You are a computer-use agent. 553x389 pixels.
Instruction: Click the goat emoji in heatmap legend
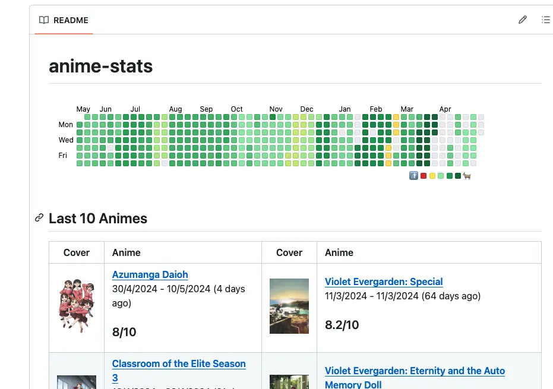coord(467,176)
